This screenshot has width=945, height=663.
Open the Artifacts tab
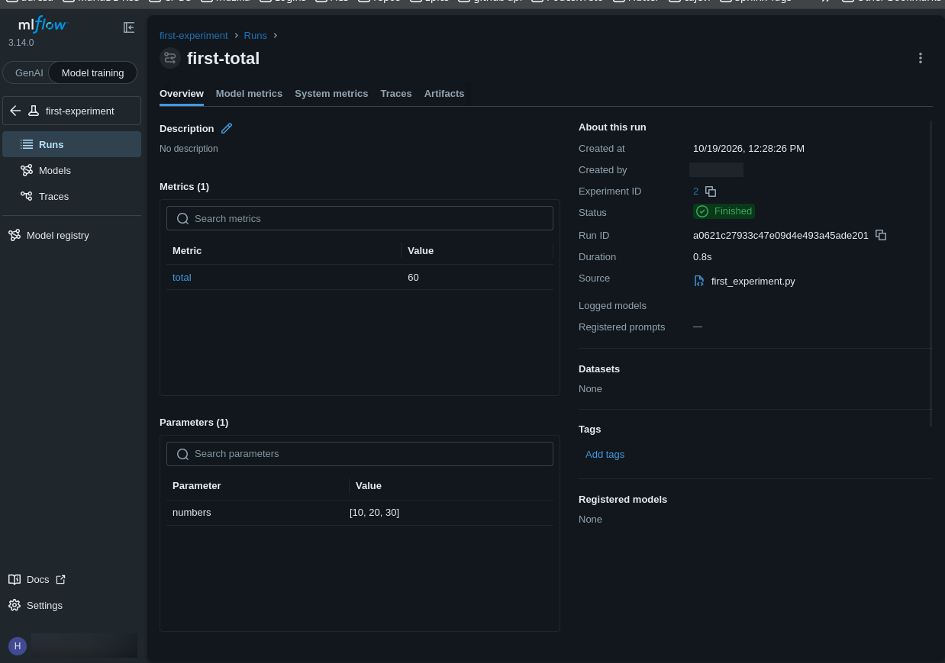(x=444, y=93)
